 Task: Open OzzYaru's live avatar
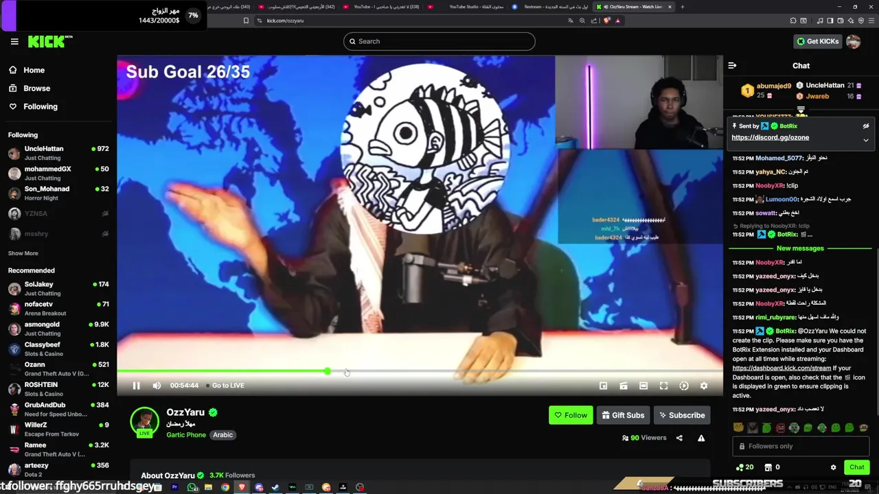(144, 421)
